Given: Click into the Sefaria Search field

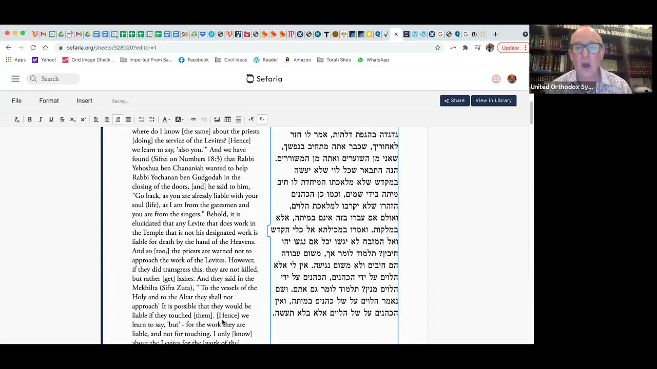Looking at the screenshot, I should [x=53, y=79].
